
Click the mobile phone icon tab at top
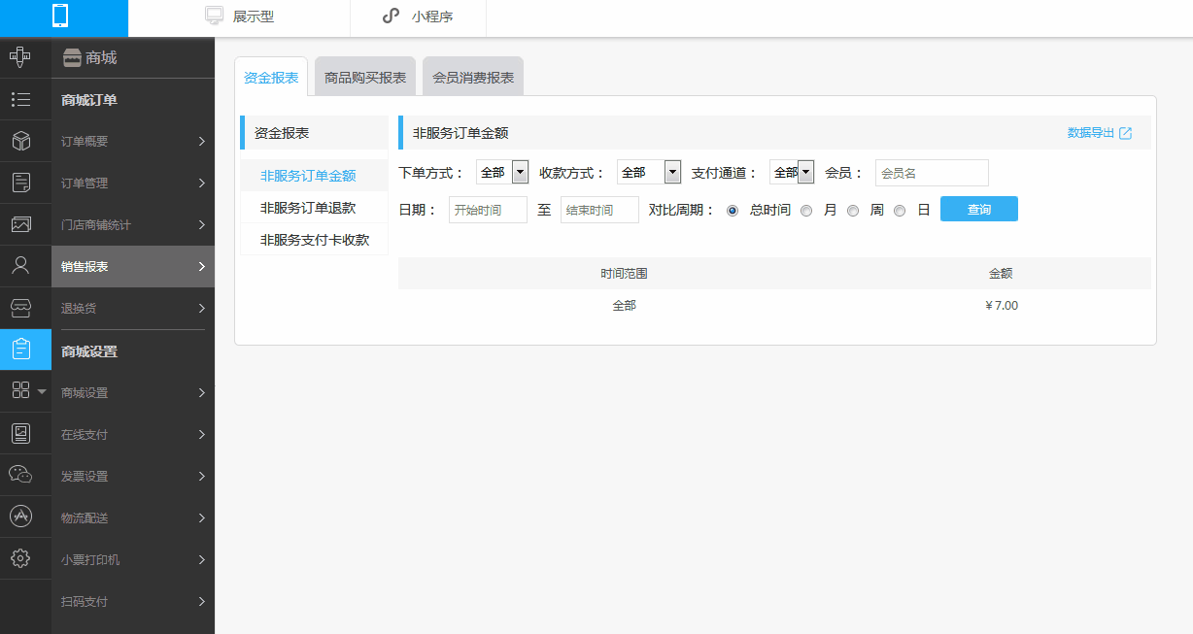coord(60,16)
